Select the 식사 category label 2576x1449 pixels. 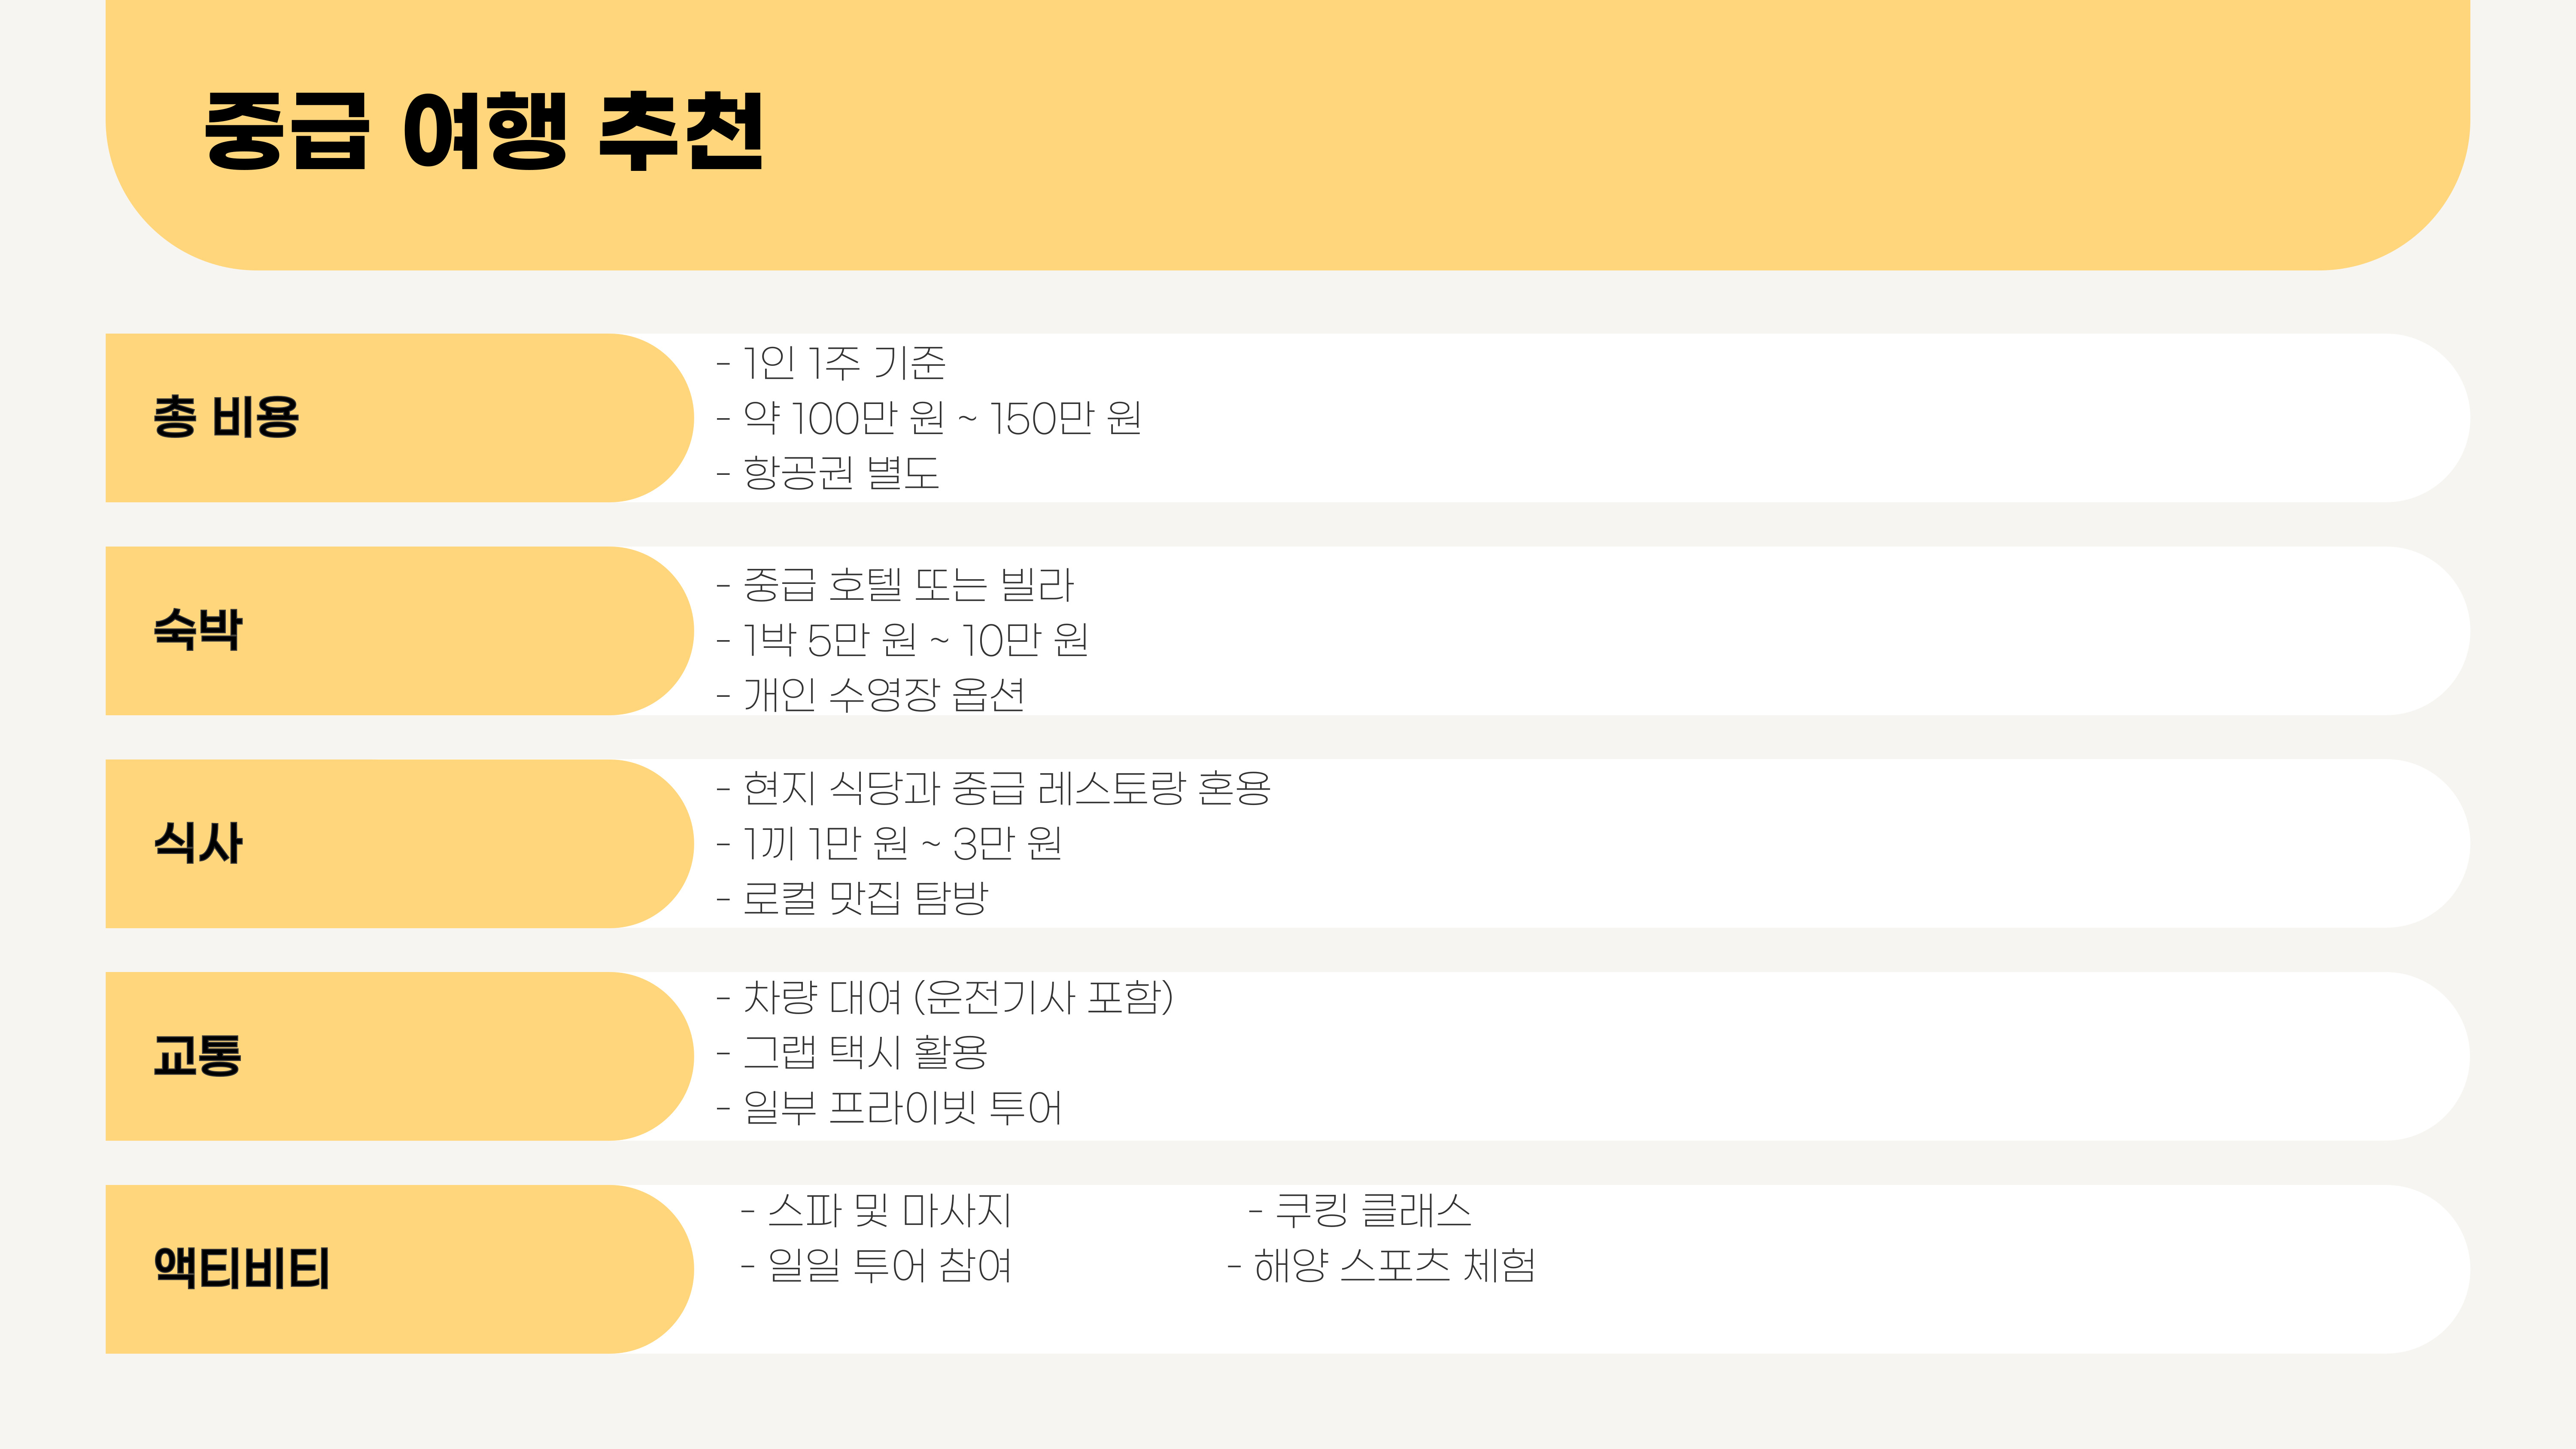(x=198, y=843)
